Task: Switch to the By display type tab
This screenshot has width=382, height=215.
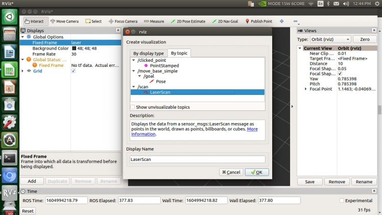Action: [x=149, y=53]
